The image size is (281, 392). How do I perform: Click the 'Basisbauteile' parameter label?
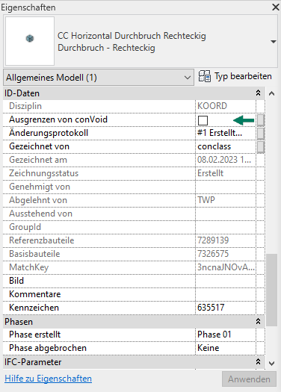tap(34, 254)
